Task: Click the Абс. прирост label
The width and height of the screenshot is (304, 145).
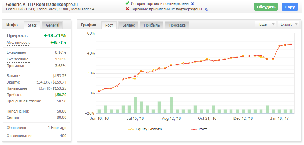Action: (18, 43)
